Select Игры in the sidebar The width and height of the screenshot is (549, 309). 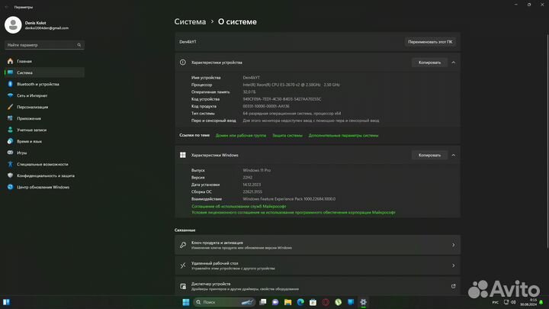point(22,153)
